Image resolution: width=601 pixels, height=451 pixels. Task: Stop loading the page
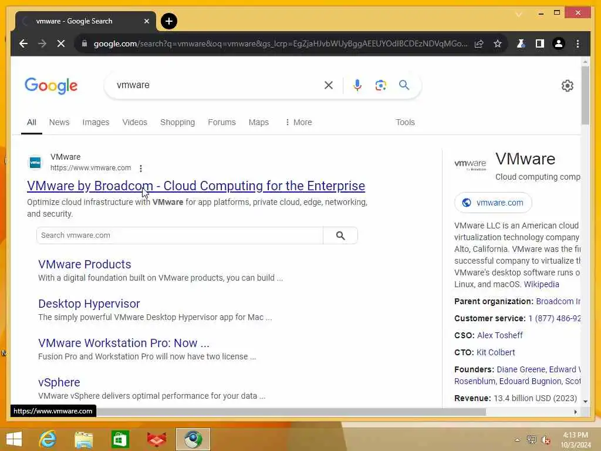point(61,43)
